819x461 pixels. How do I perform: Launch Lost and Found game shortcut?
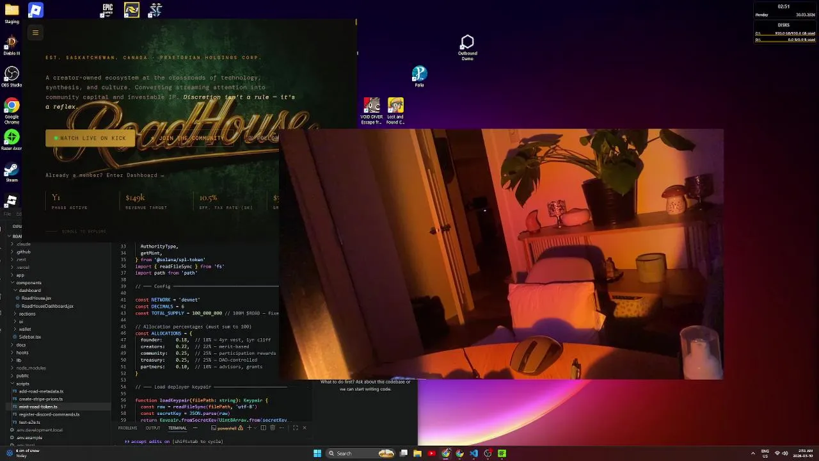[395, 111]
